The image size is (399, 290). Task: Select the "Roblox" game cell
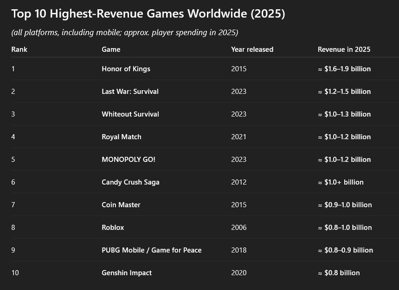tap(113, 228)
